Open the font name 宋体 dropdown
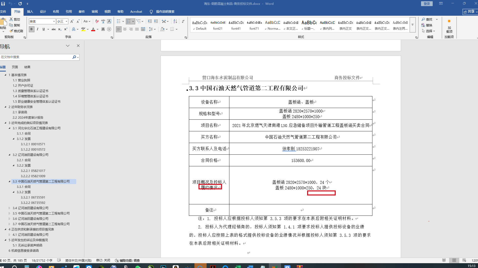 pyautogui.click(x=54, y=22)
